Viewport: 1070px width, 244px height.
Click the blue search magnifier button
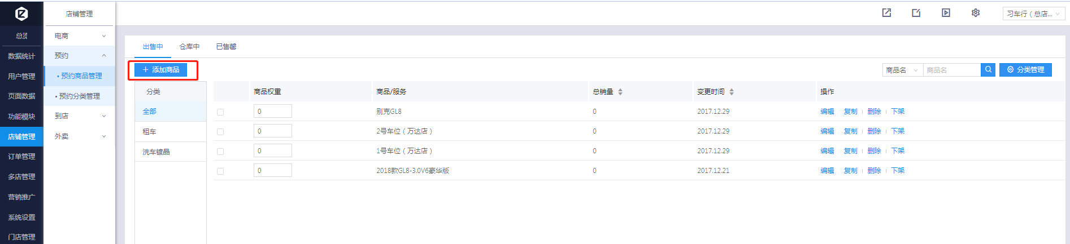click(x=988, y=70)
